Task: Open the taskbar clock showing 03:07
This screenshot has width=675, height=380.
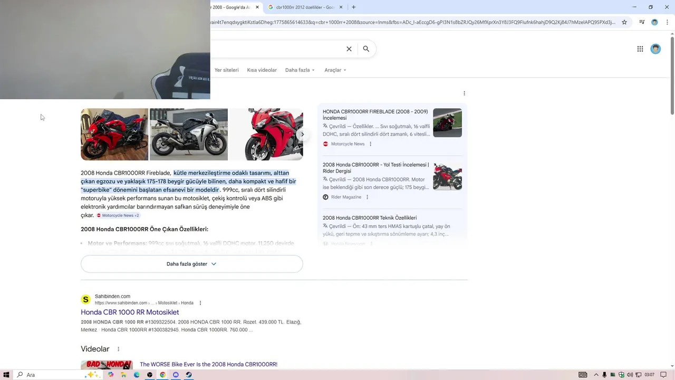Action: pos(650,375)
